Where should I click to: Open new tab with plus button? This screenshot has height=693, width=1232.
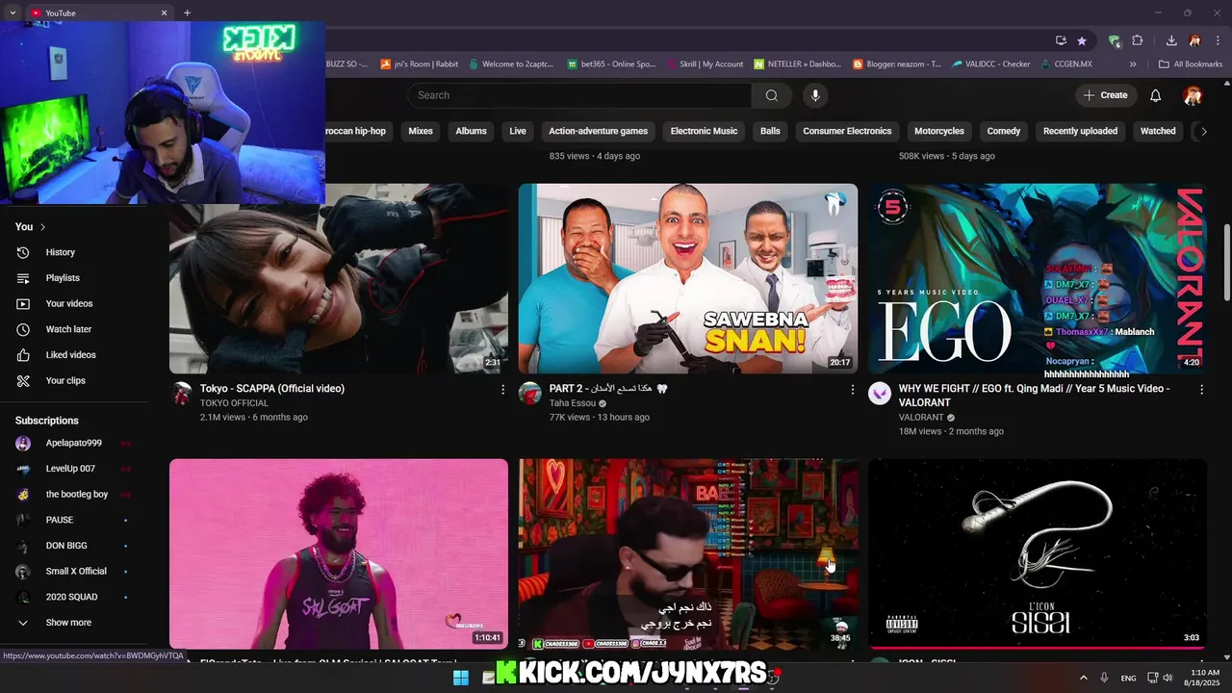pyautogui.click(x=187, y=13)
